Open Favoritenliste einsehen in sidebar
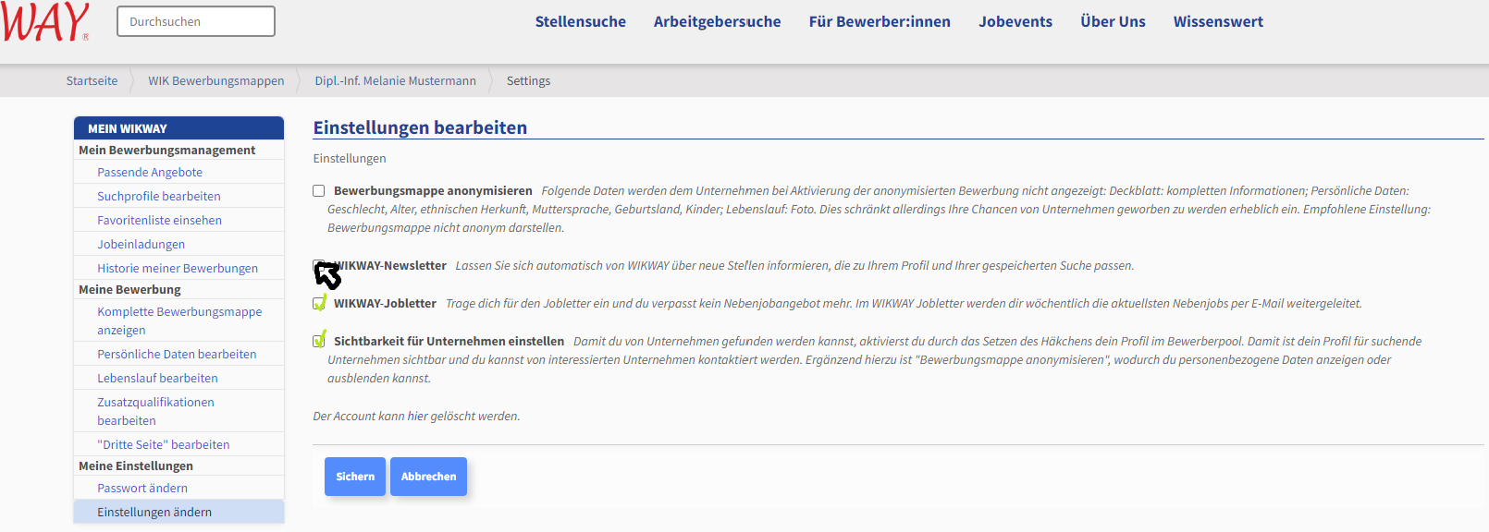This screenshot has height=532, width=1489. pyautogui.click(x=159, y=221)
